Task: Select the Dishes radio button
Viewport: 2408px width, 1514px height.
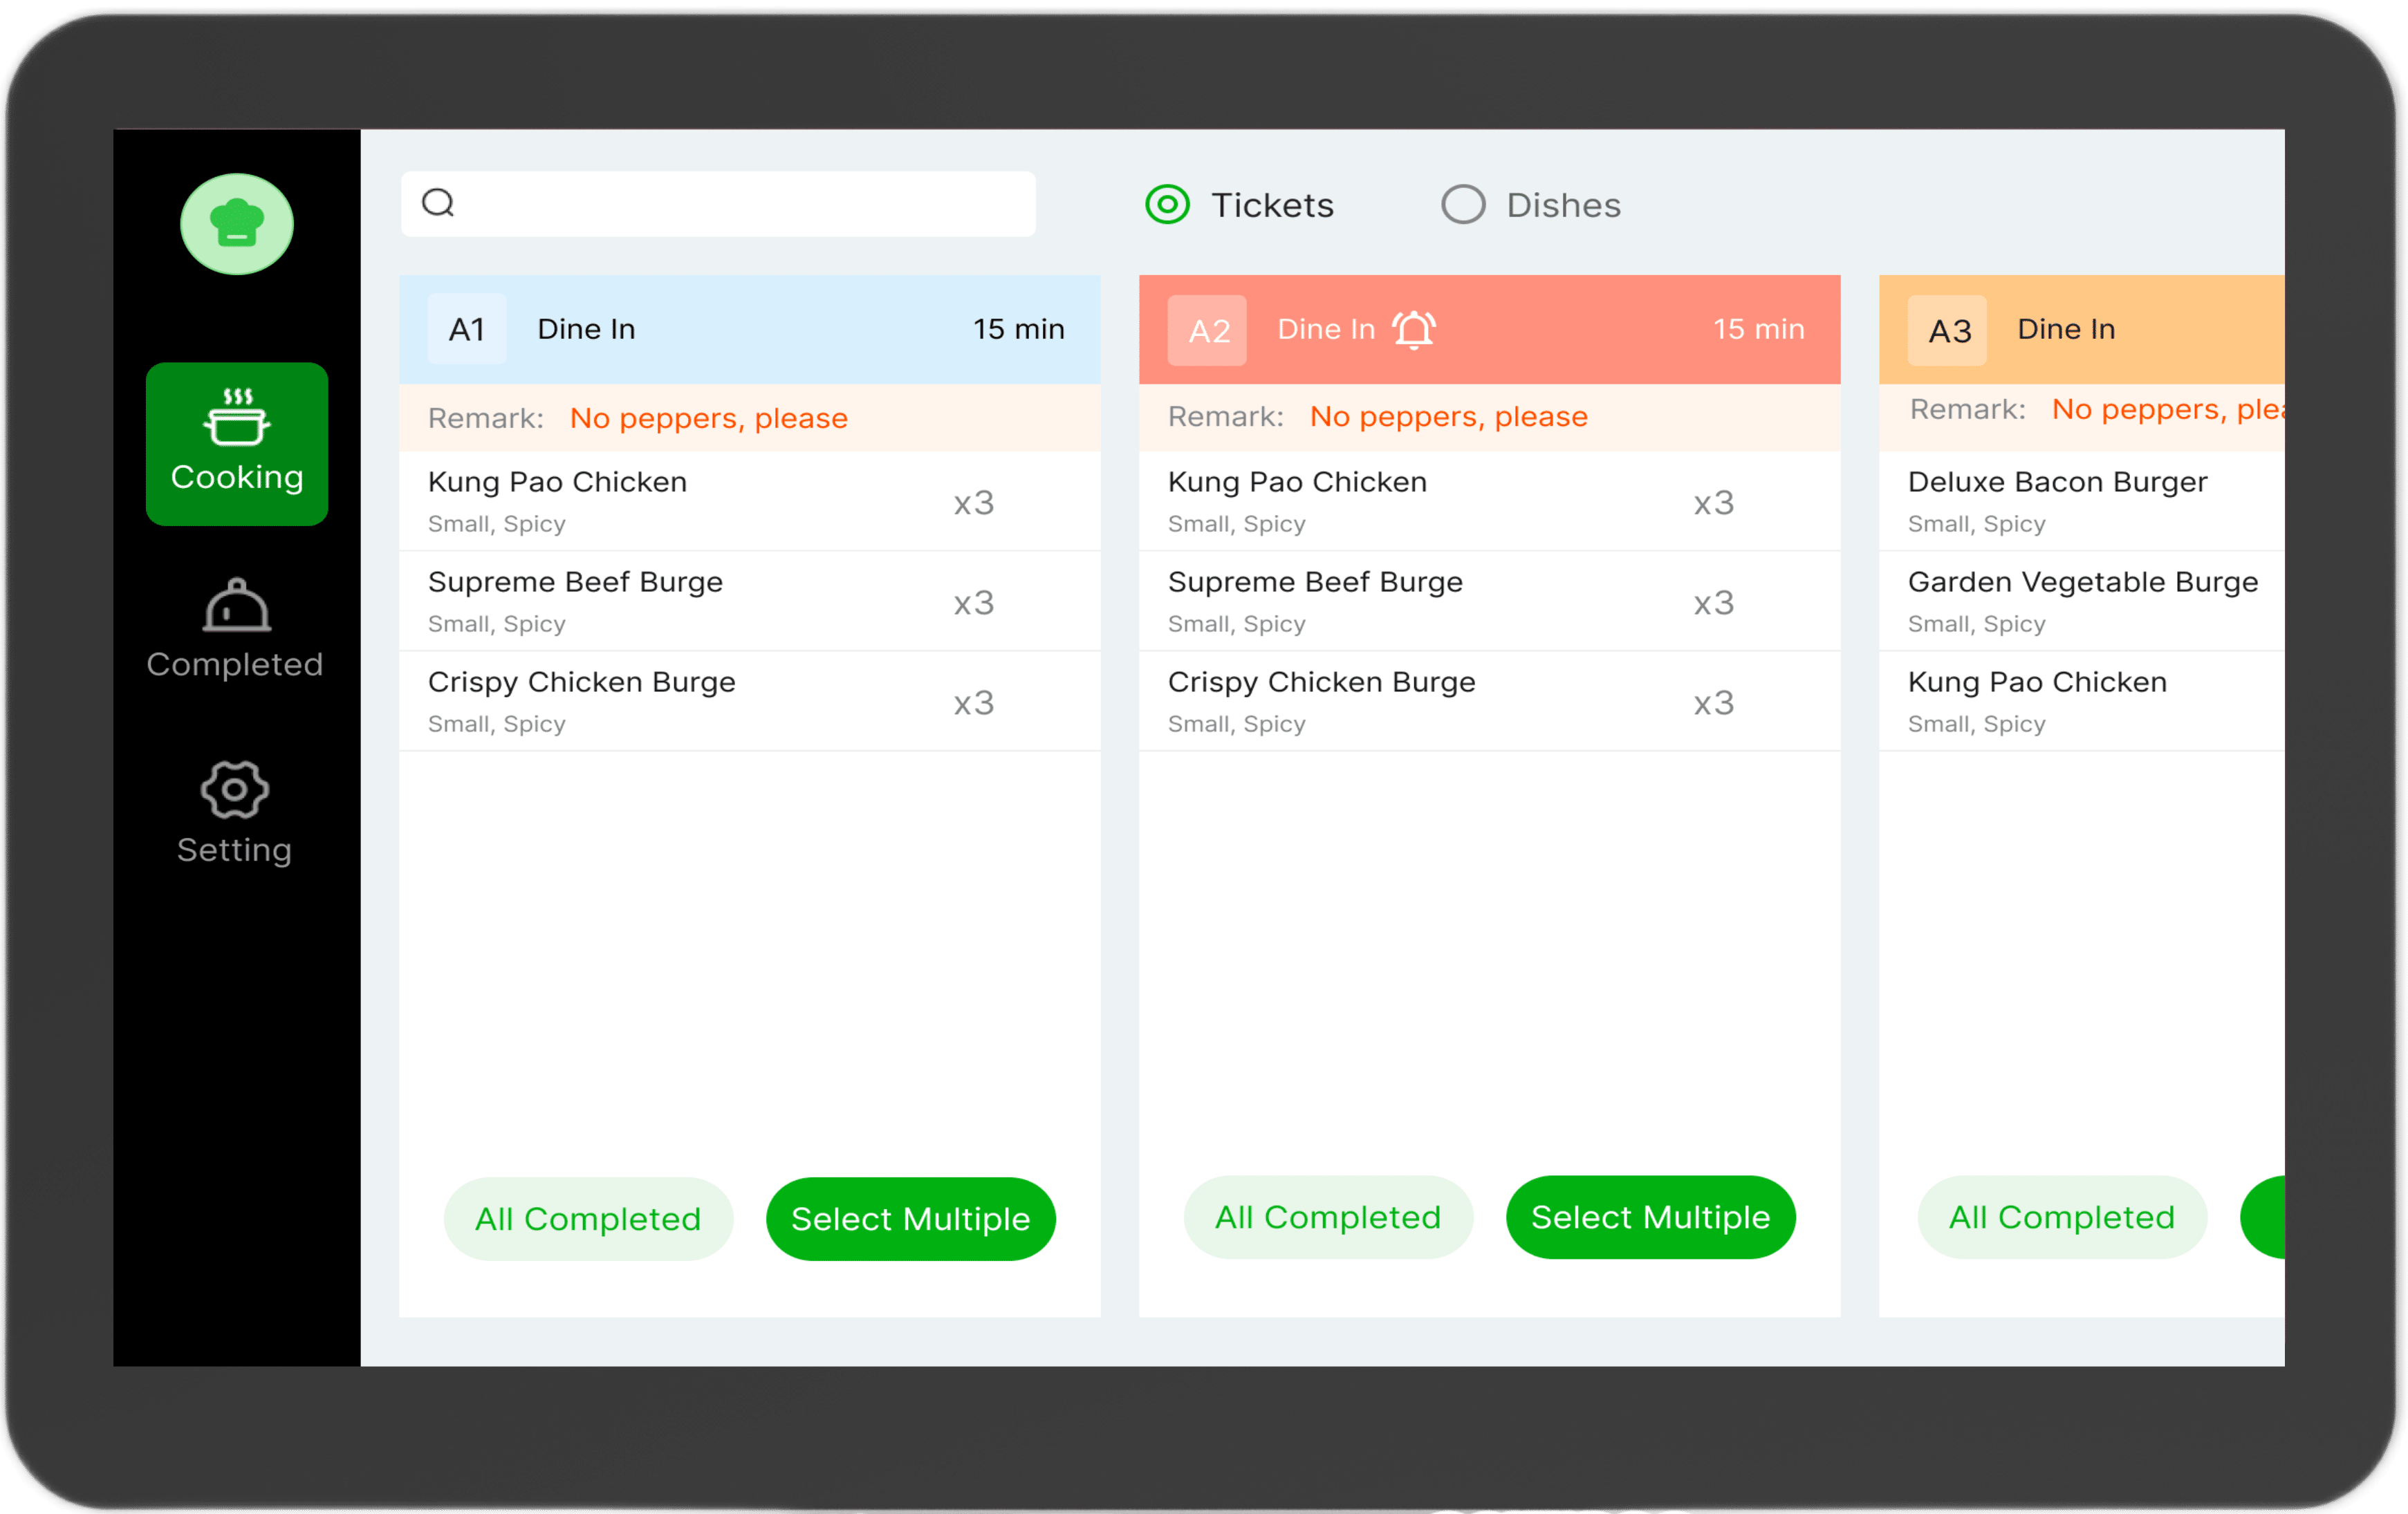Action: click(1462, 205)
